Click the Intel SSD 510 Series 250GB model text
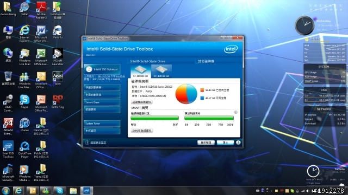348x195 pixels. point(156,87)
